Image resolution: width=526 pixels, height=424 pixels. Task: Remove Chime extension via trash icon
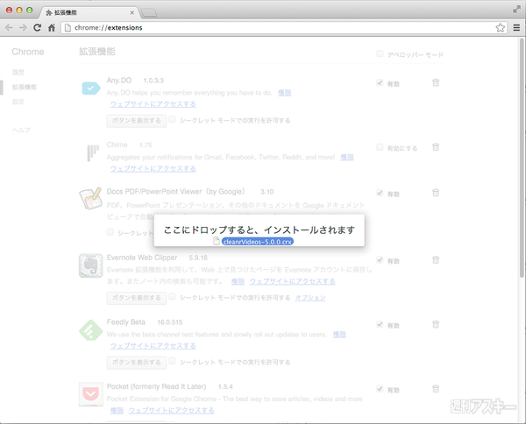tap(436, 147)
